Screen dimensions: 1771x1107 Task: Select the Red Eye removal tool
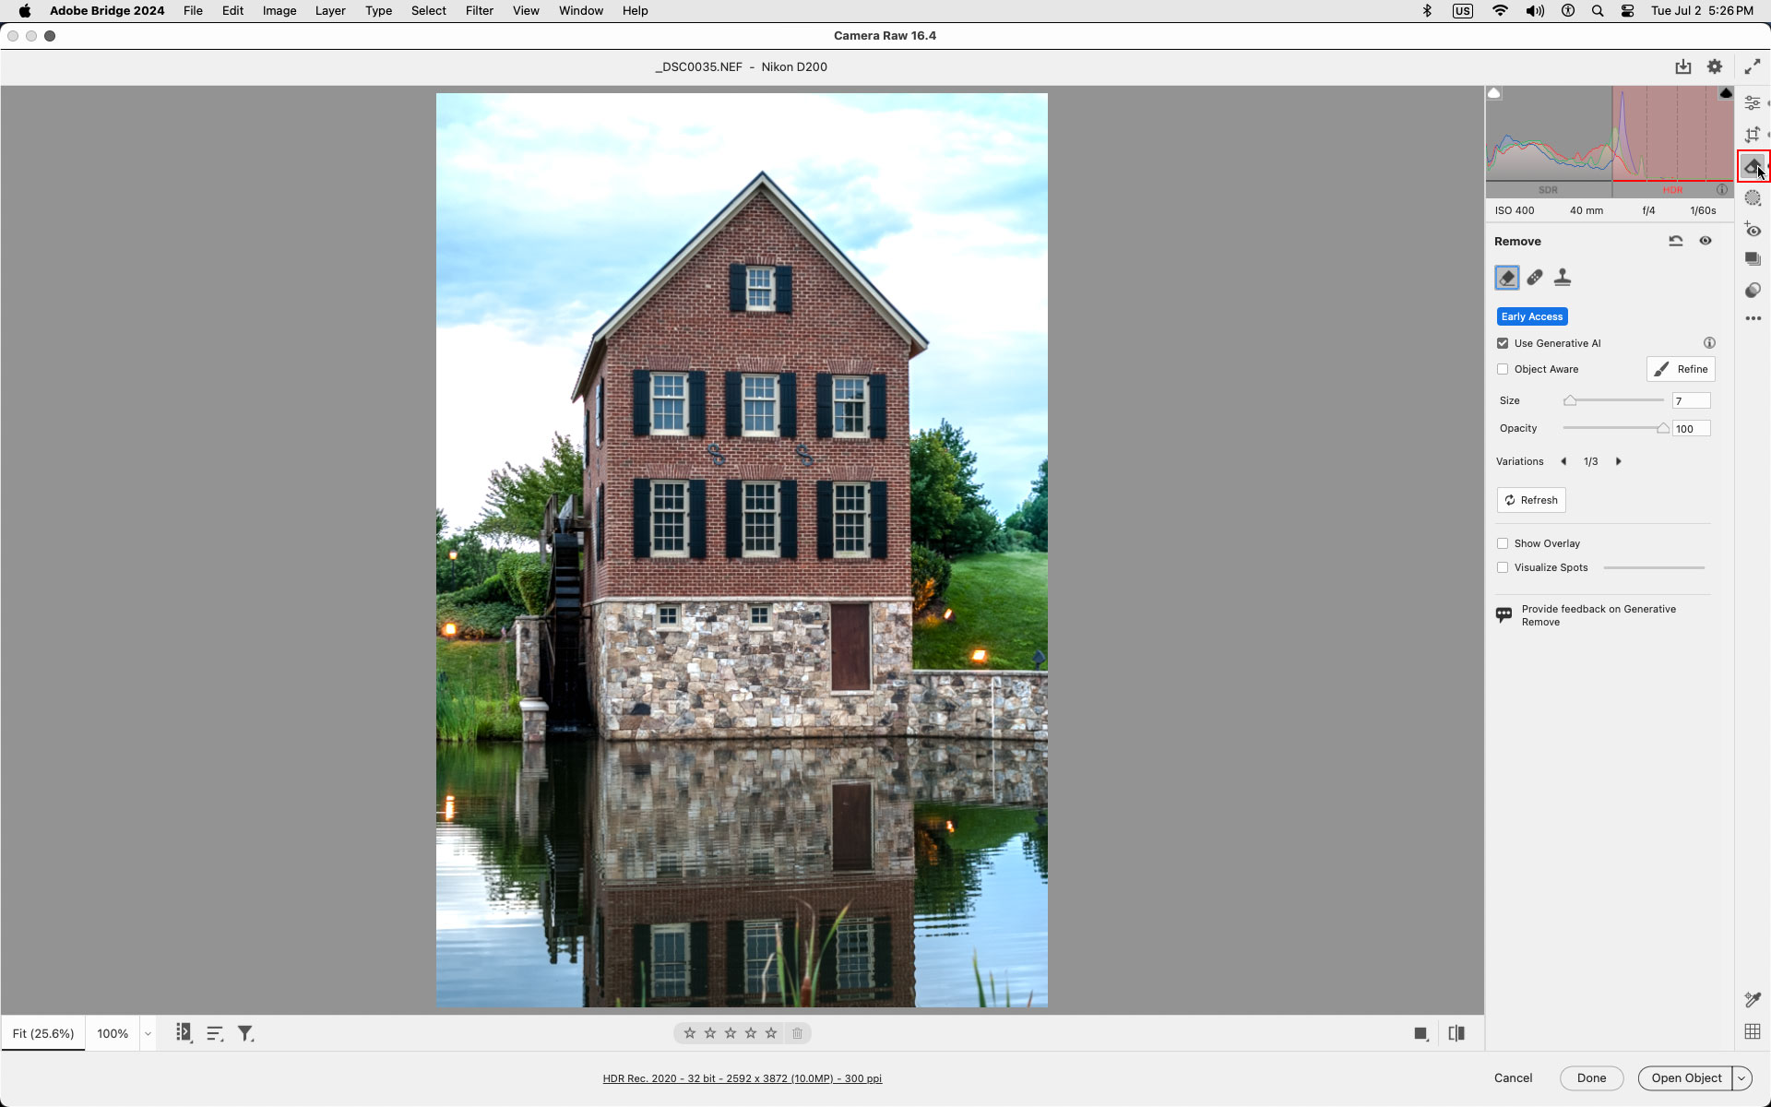1753,230
